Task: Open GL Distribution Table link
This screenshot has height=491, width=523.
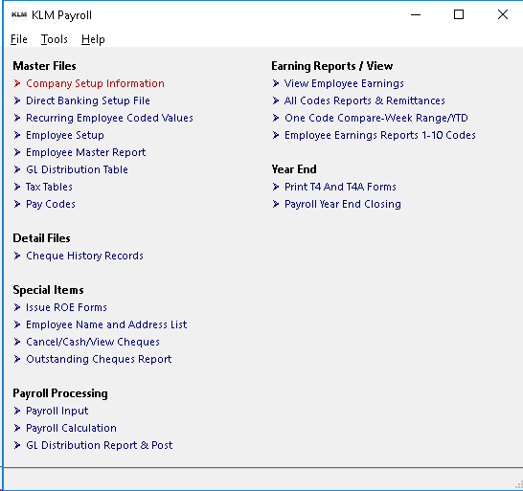Action: [77, 169]
